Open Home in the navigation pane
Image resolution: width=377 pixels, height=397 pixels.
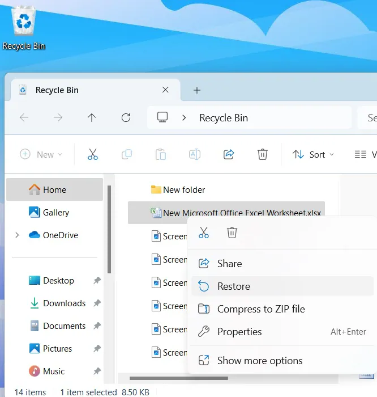(54, 189)
